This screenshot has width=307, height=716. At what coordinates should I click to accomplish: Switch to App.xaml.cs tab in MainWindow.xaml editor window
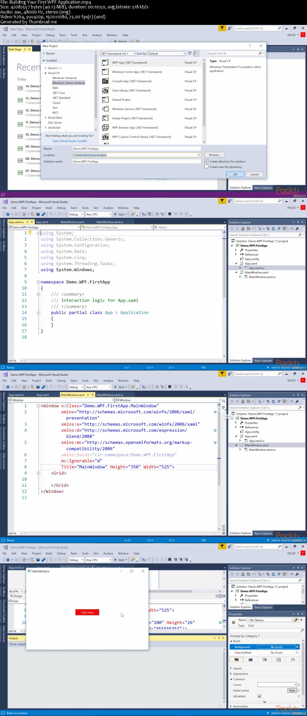(x=16, y=395)
